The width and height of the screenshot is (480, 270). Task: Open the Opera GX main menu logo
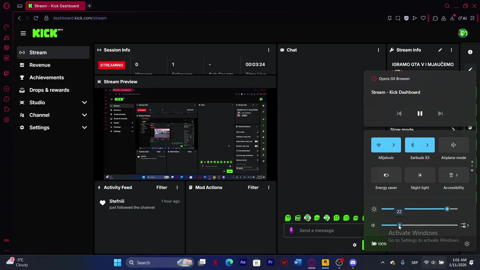pyautogui.click(x=6, y=6)
